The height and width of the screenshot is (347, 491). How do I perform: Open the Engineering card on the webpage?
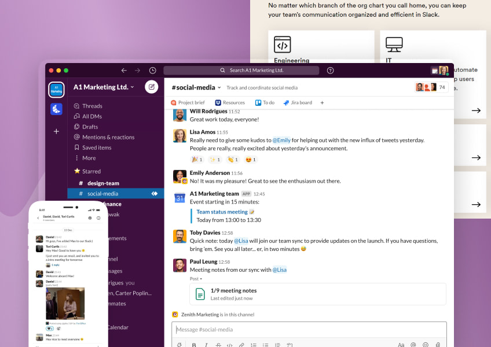[x=321, y=47]
